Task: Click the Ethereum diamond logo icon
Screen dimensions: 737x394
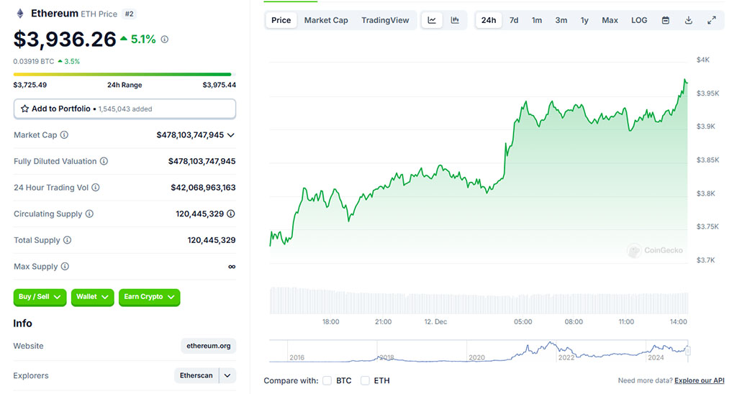Action: pyautogui.click(x=19, y=14)
